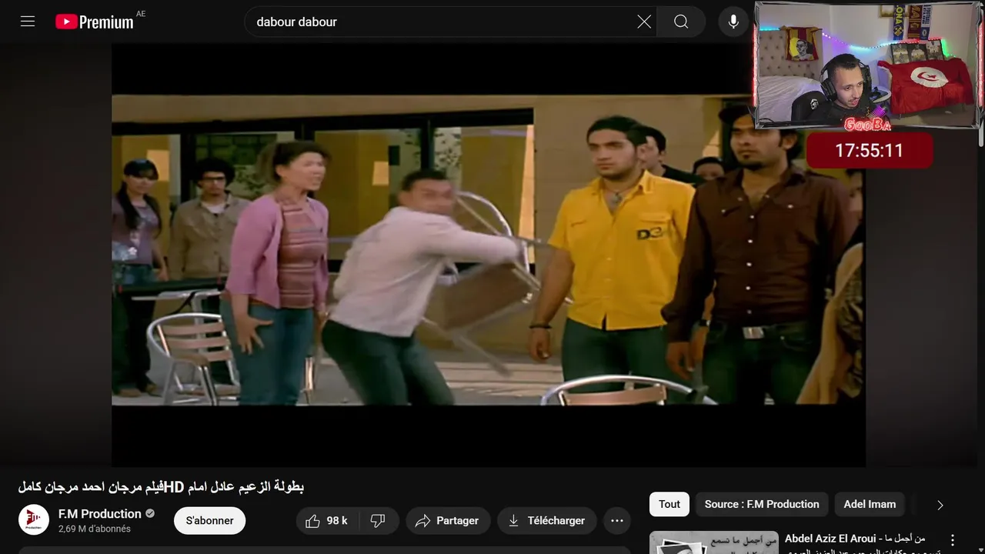Viewport: 985px width, 554px height.
Task: Open Partager share dialog
Action: (448, 521)
